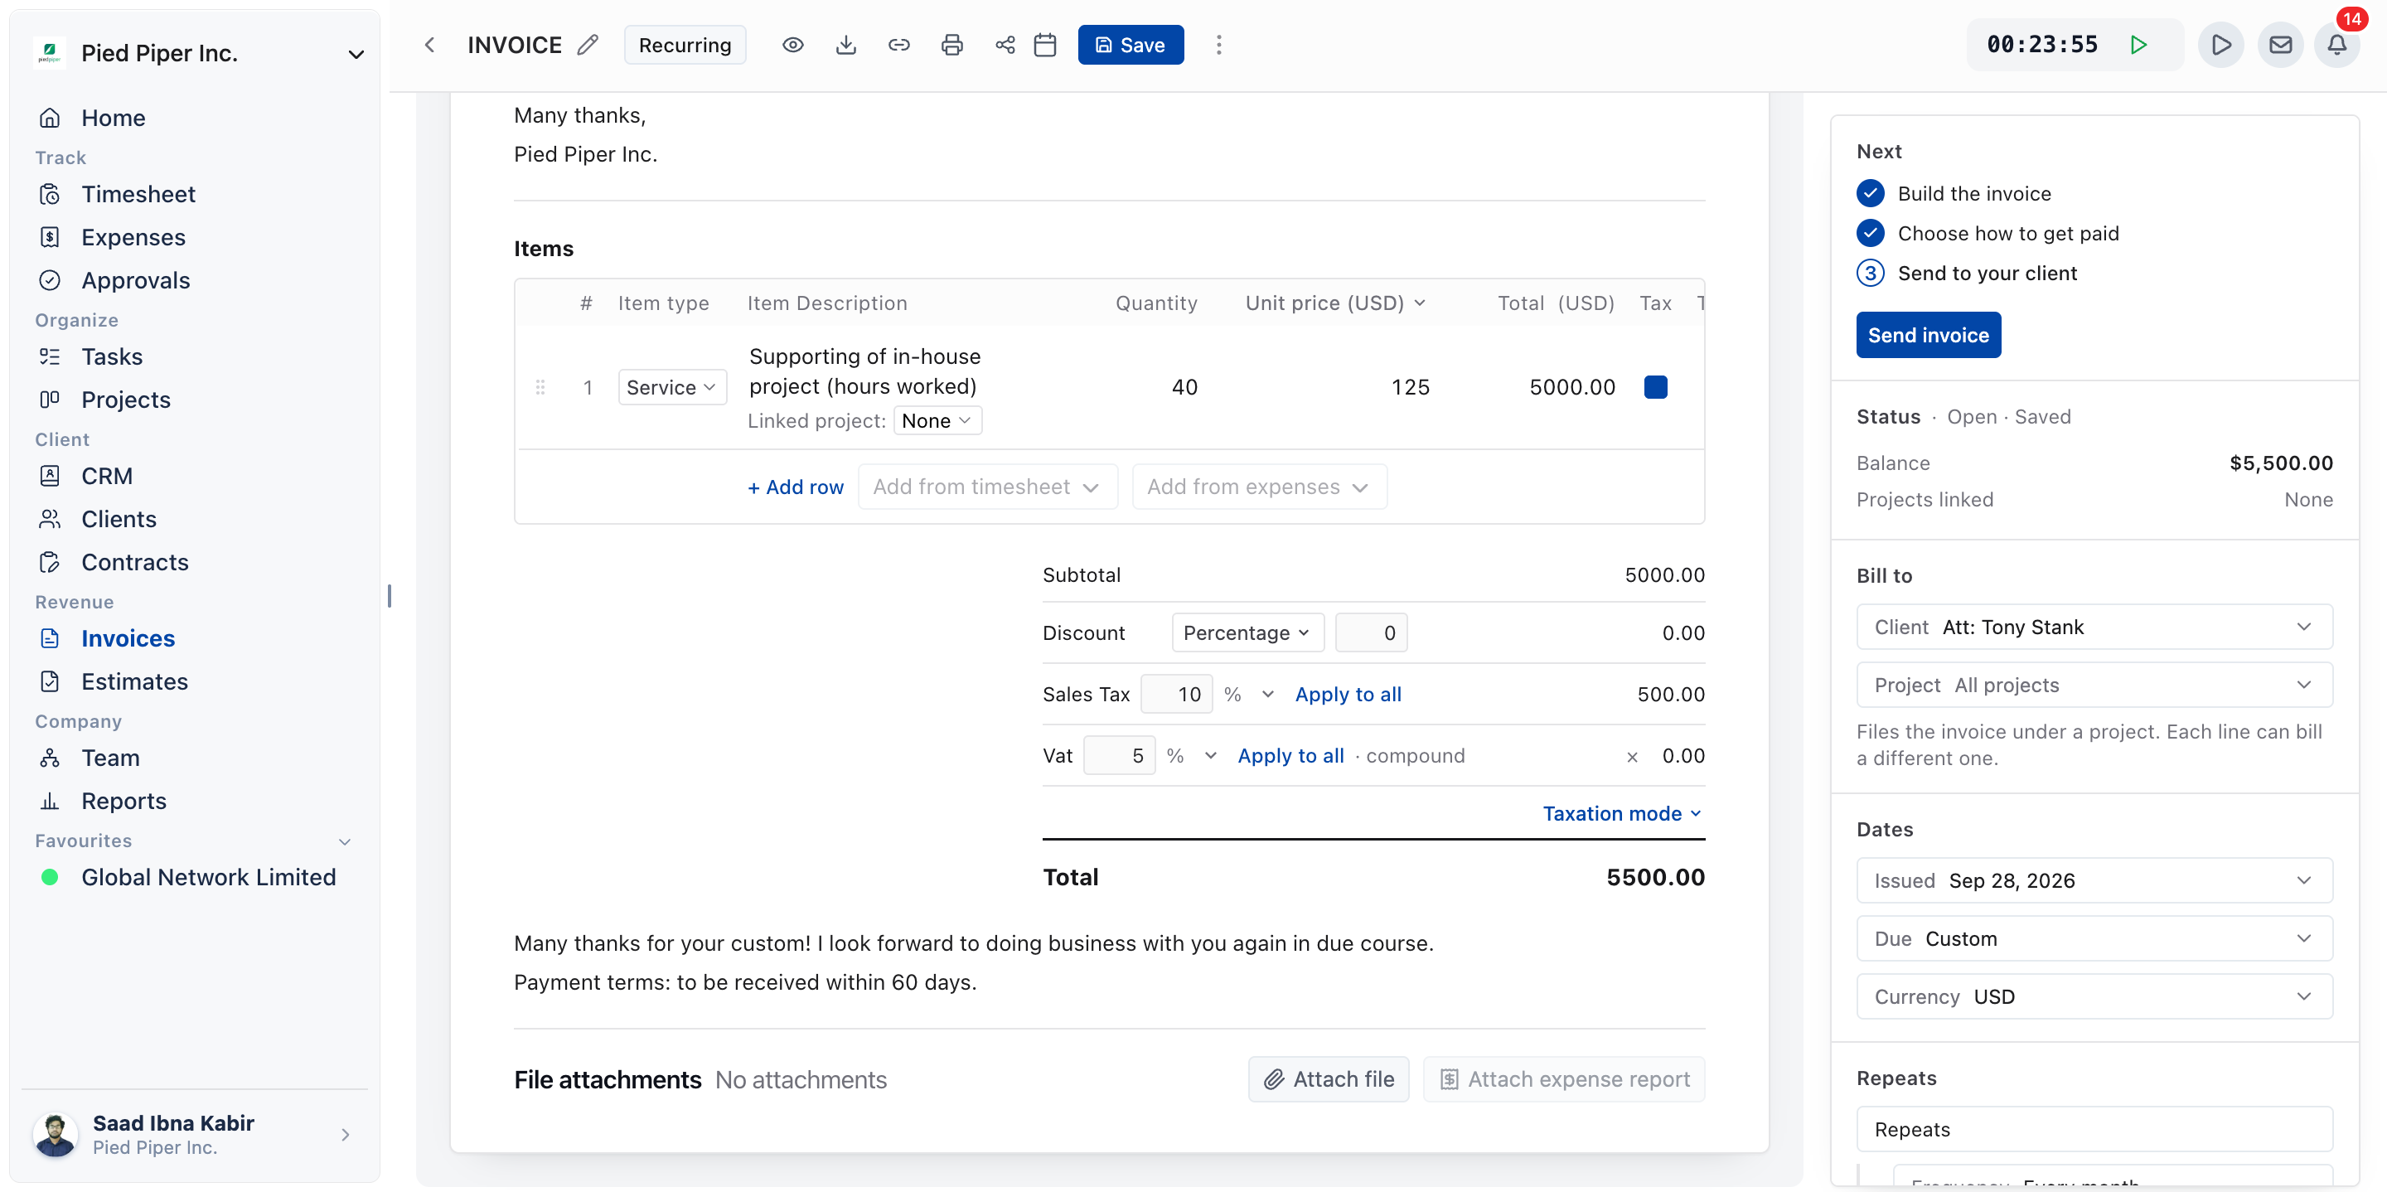
Task: Click the pencil edit icon next to INVOICE
Action: tap(588, 45)
